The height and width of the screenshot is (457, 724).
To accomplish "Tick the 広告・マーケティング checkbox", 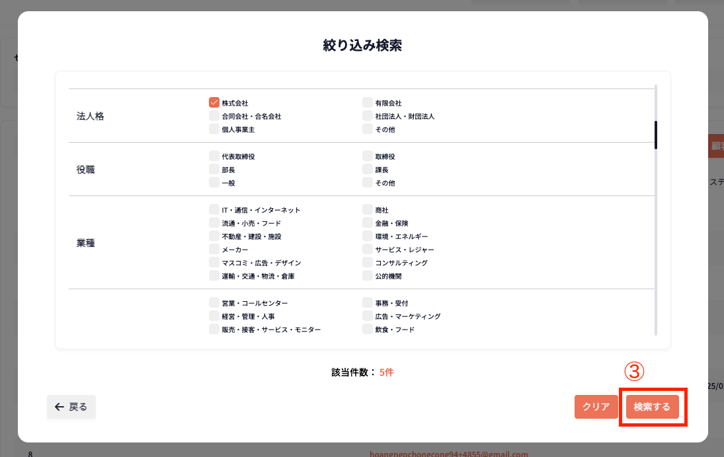I will pos(368,316).
